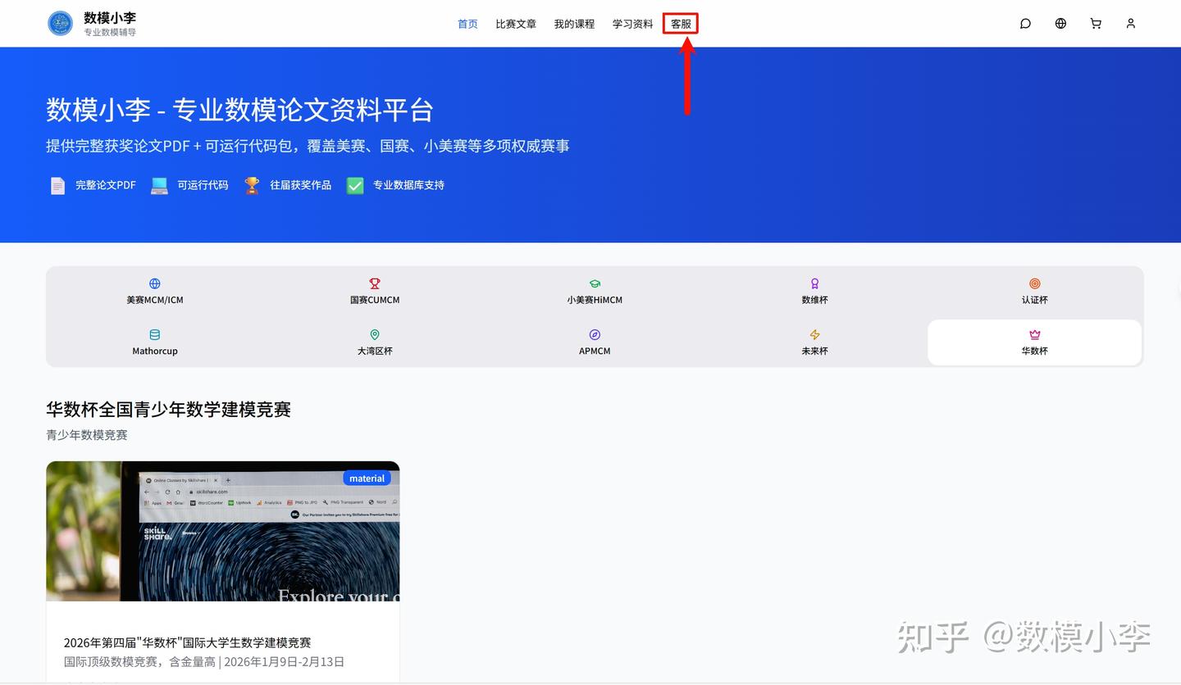Image resolution: width=1181 pixels, height=685 pixels.
Task: Select the 华数杯 crown icon
Action: coord(1034,335)
